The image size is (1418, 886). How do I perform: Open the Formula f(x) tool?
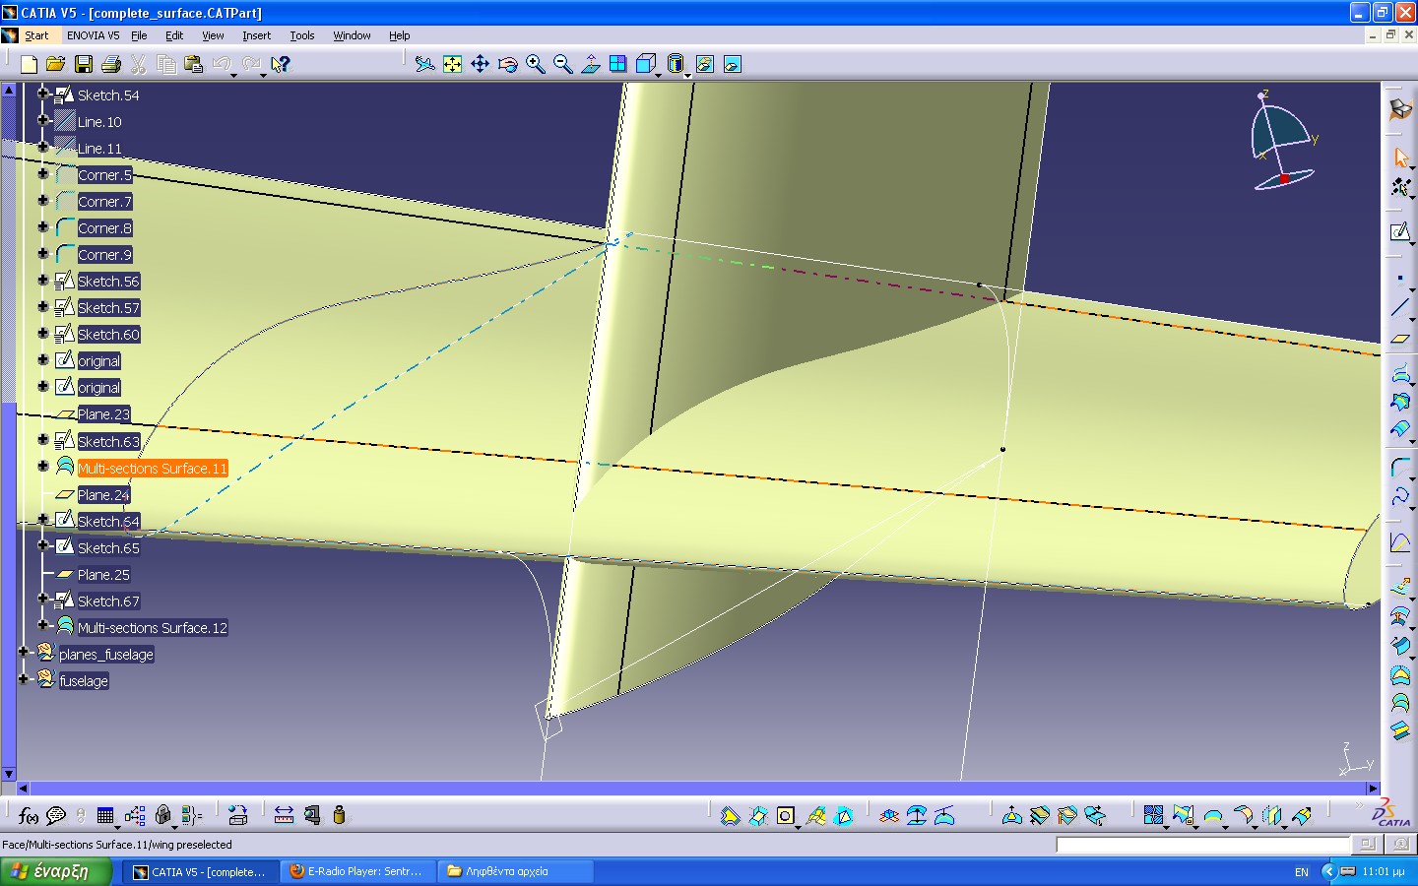click(29, 815)
